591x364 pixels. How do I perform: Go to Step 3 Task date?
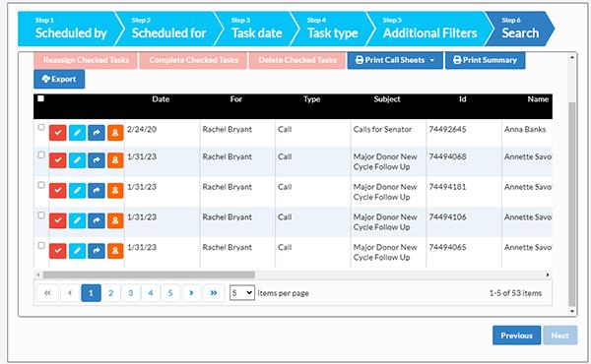point(257,29)
